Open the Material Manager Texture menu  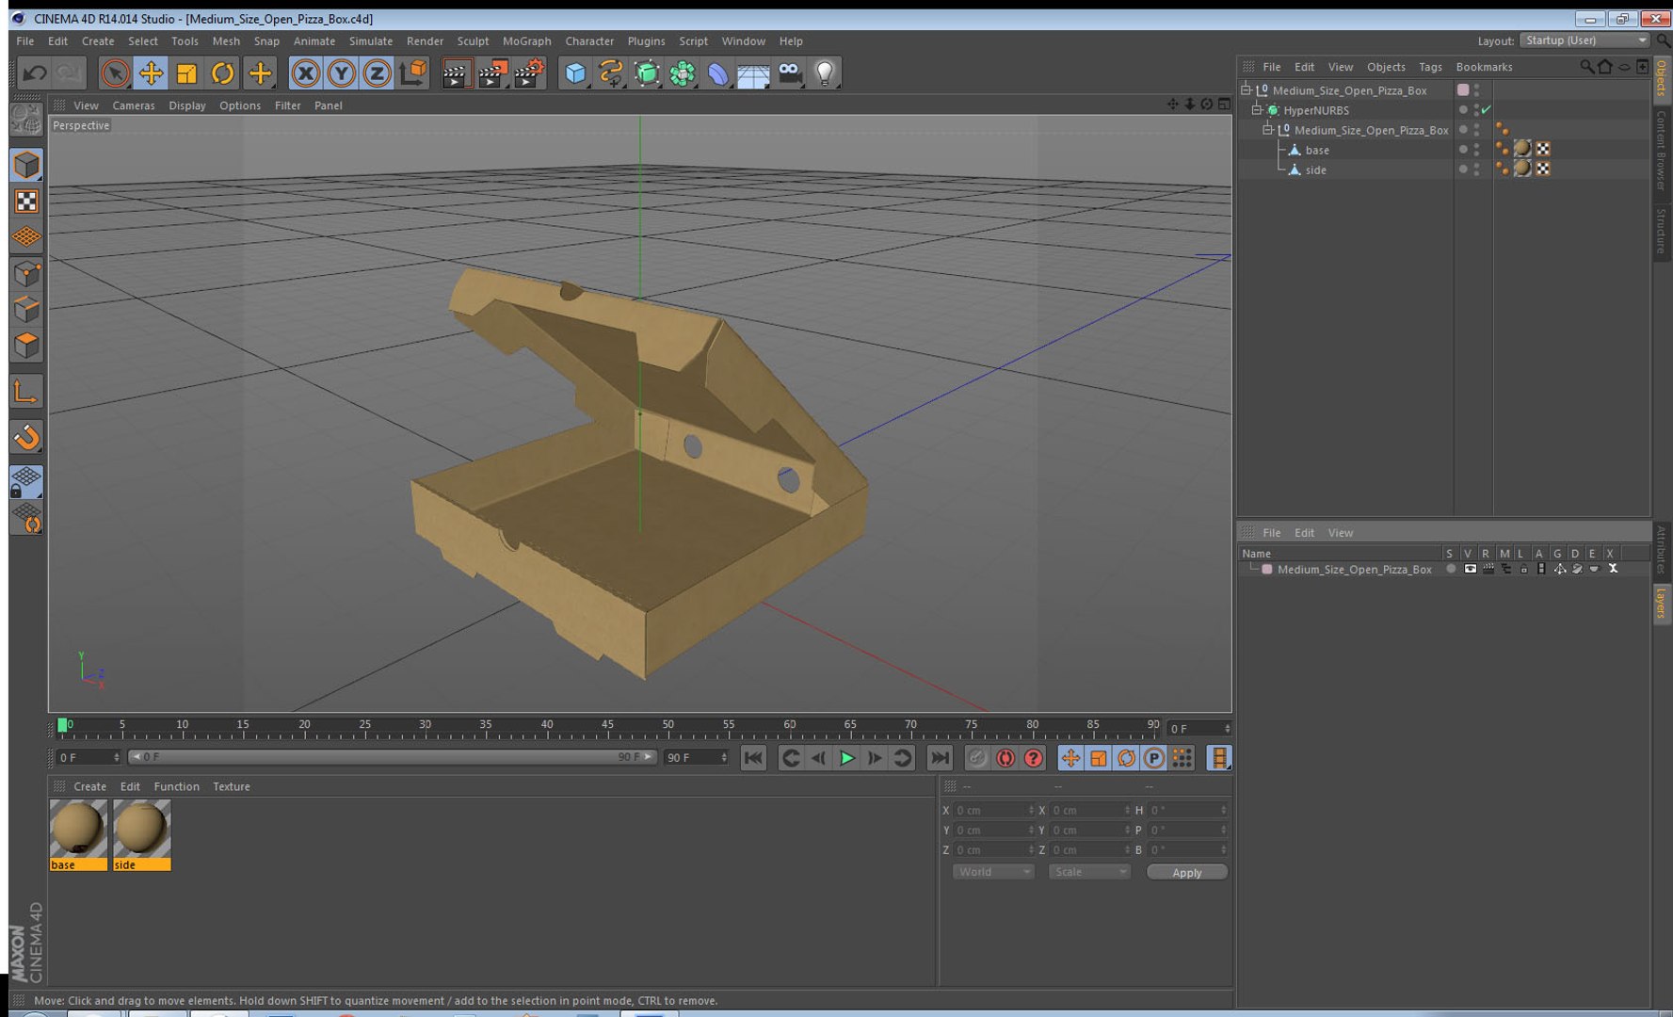click(231, 786)
